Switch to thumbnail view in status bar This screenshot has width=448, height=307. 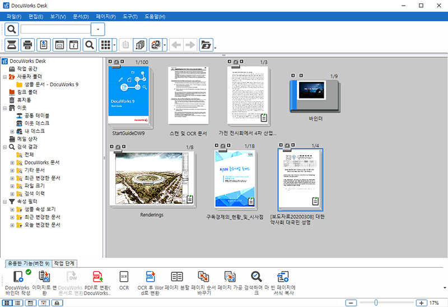(x=7, y=303)
